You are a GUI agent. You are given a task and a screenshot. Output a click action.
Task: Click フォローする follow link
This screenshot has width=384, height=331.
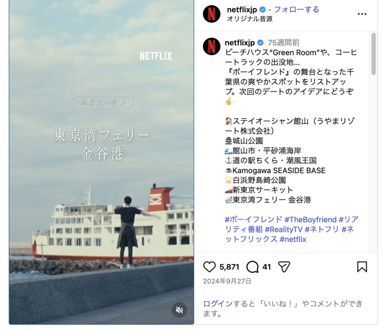coord(297,9)
